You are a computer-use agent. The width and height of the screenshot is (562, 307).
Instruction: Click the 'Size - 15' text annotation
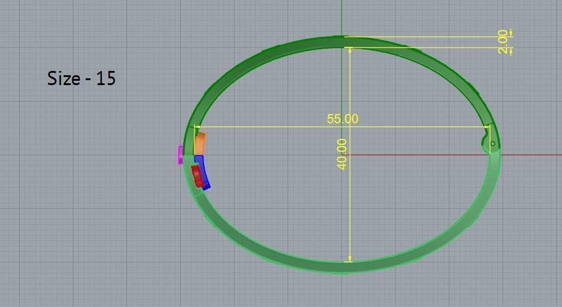pyautogui.click(x=81, y=78)
